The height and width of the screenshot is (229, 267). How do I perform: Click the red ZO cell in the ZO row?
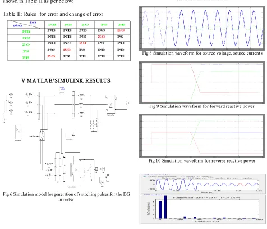[82, 43]
